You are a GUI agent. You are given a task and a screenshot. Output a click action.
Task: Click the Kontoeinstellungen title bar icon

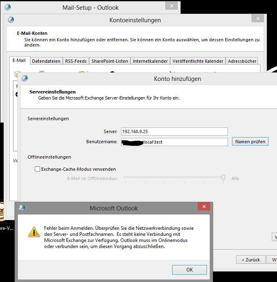click(11, 19)
